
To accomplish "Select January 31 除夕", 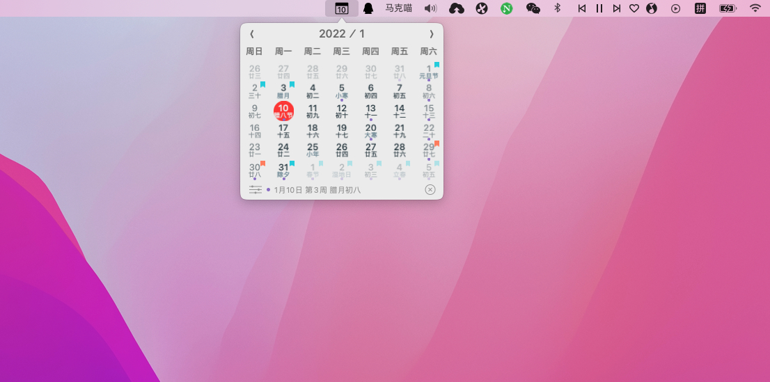I will pos(283,170).
